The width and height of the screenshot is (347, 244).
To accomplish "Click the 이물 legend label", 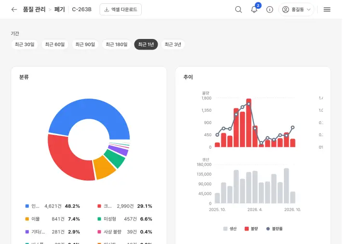I will 35,219.
